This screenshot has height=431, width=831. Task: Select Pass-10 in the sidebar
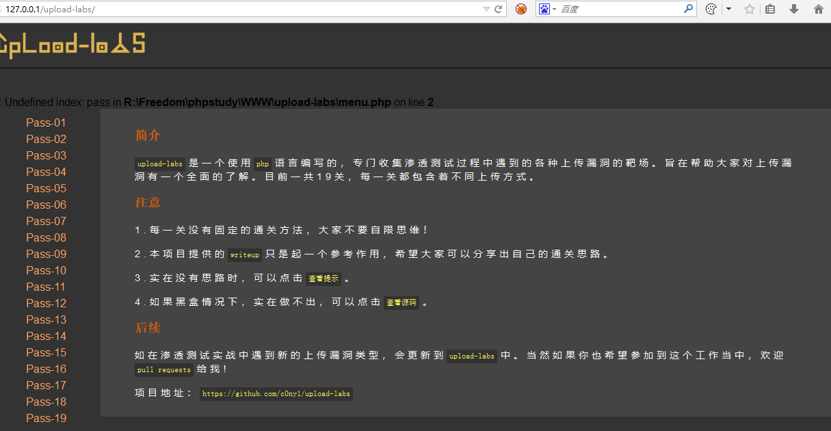[x=46, y=270]
